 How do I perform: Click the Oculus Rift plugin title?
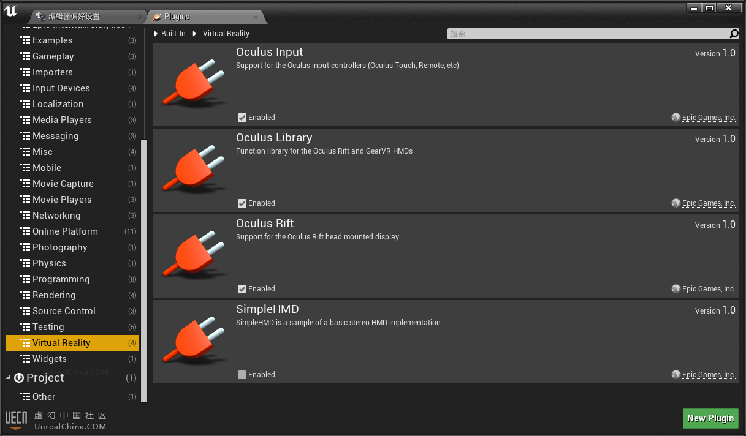(x=265, y=224)
